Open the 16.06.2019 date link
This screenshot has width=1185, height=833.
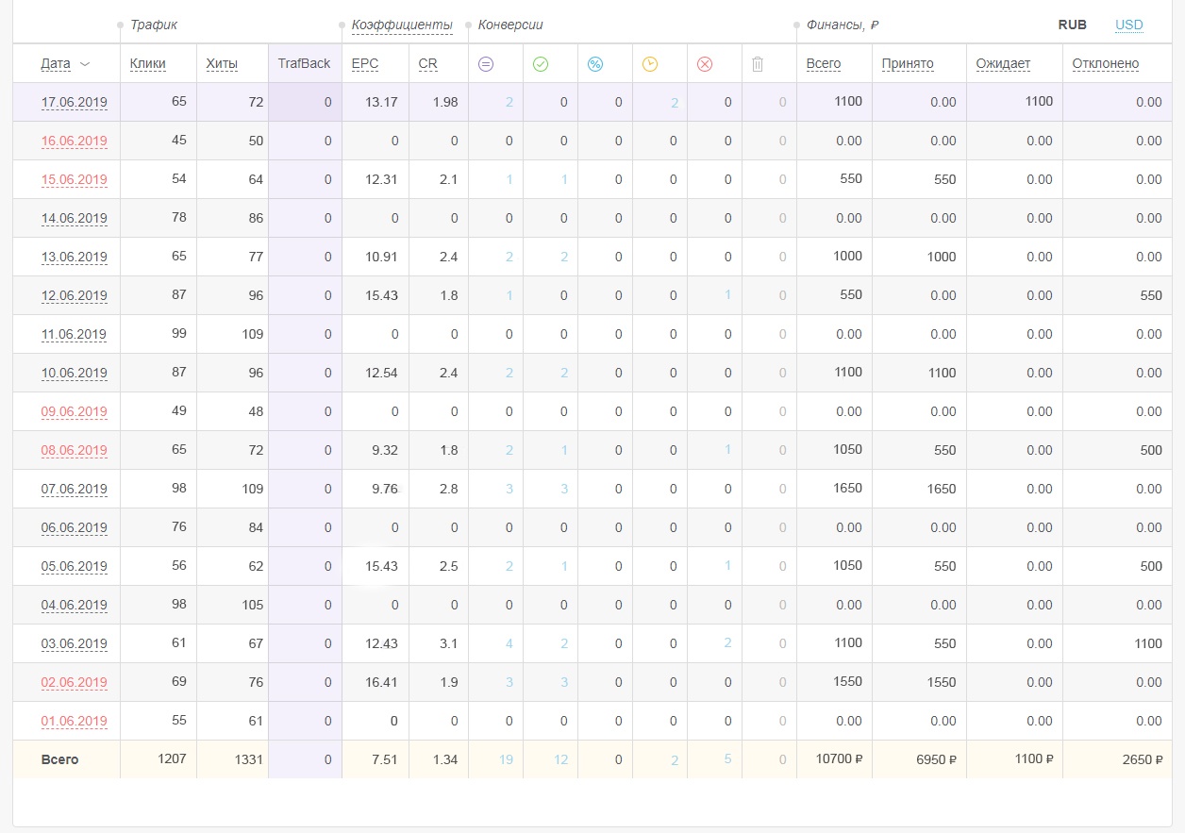point(74,142)
